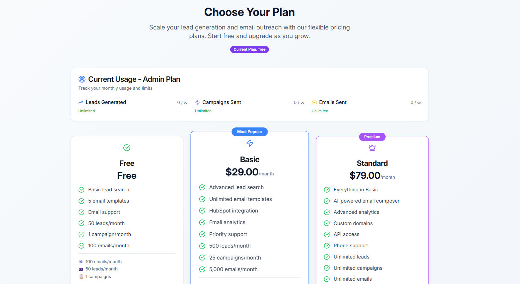The image size is (520, 284).
Task: Click the blue lightning icon above Basic
Action: point(250,143)
